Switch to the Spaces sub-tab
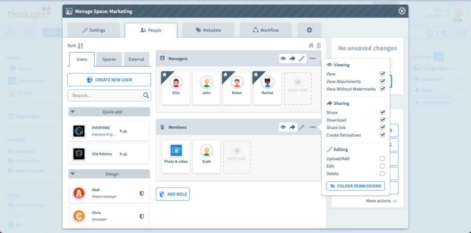 (x=109, y=59)
